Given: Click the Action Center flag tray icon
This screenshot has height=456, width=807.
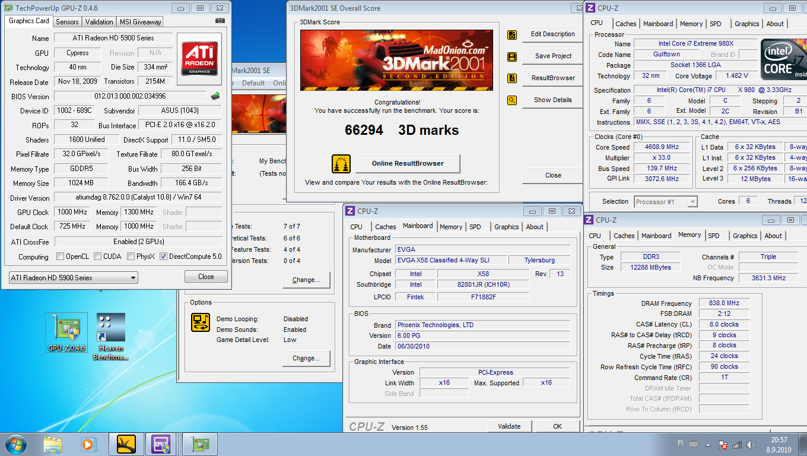Looking at the screenshot, I should click(x=723, y=445).
